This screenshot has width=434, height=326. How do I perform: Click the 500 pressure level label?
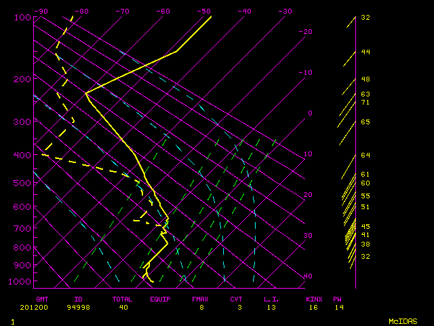(x=22, y=183)
